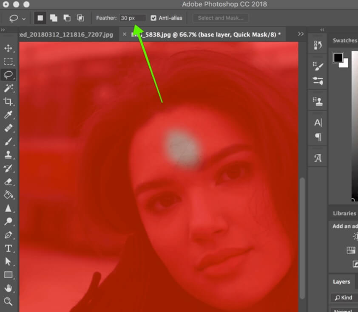Expand the collapsed tools panel chevrons
The image size is (358, 312).
(3, 30)
